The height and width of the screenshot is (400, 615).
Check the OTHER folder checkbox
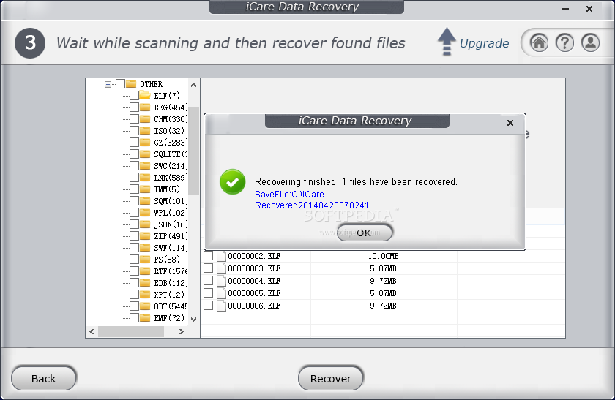[120, 84]
